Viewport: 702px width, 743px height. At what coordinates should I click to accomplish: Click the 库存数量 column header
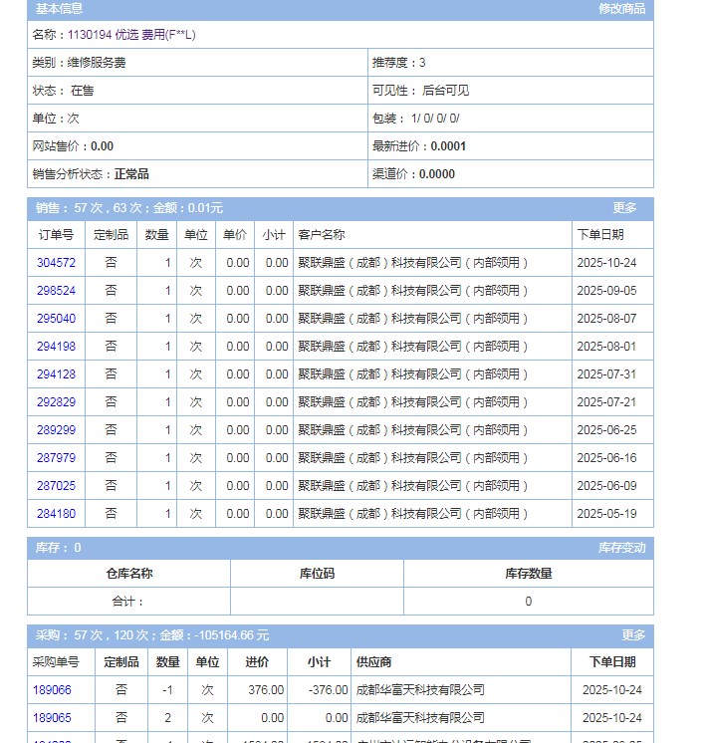click(528, 574)
